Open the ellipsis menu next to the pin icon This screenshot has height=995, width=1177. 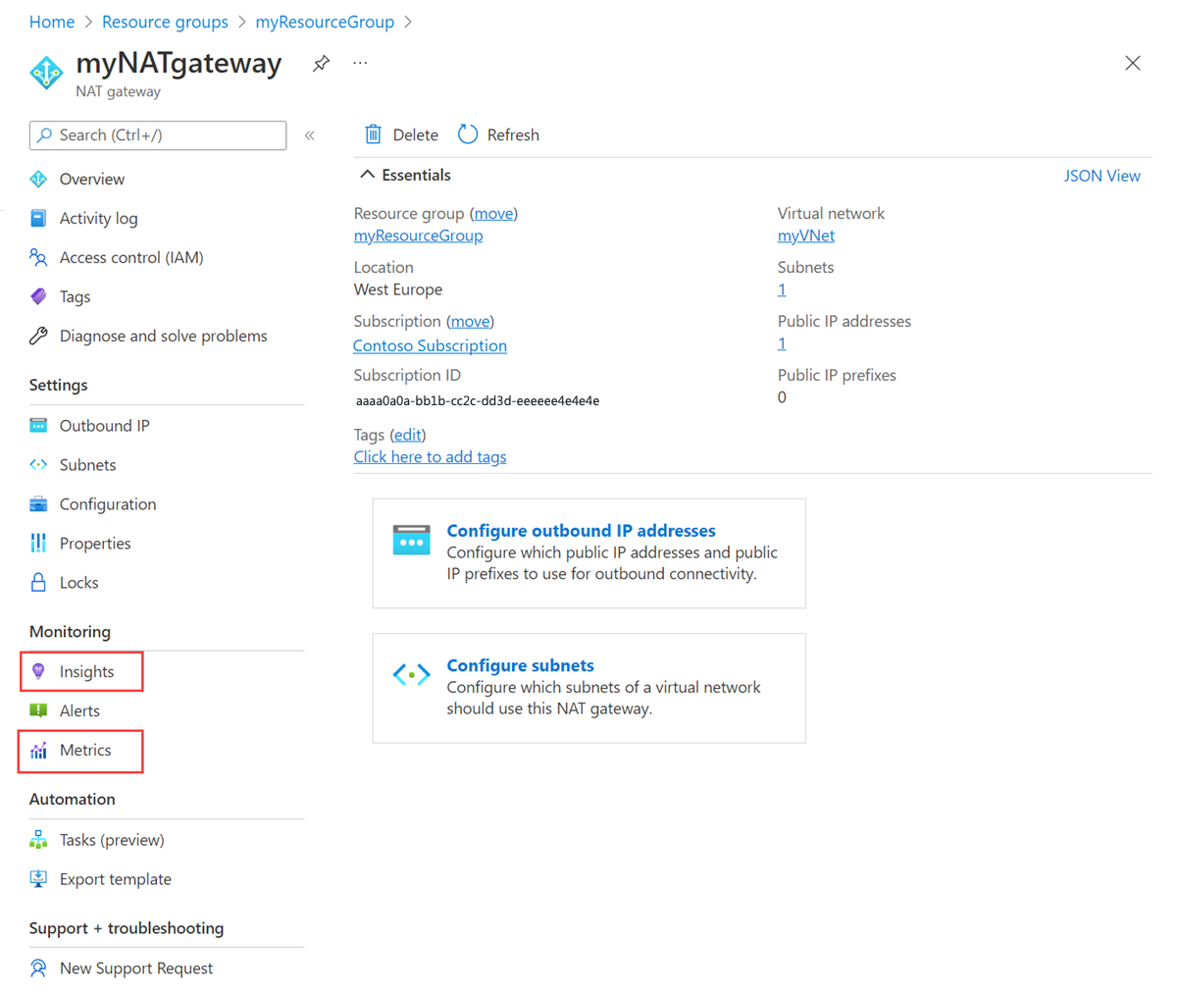point(359,63)
